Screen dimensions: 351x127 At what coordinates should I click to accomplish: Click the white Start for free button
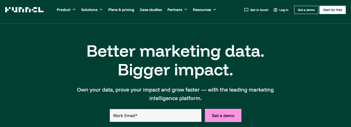[x=333, y=10]
